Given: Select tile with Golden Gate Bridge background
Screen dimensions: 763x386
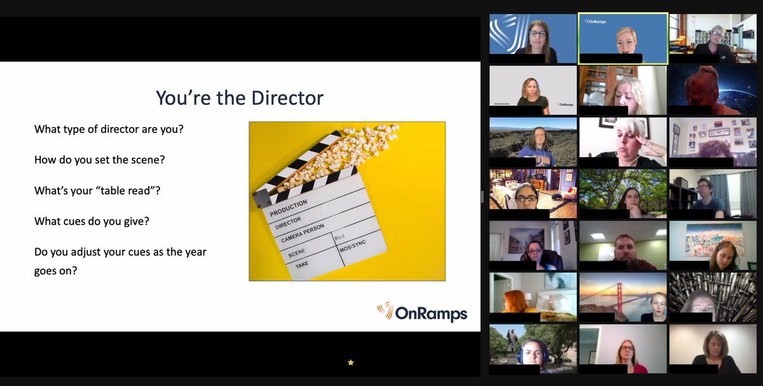Looking at the screenshot, I should click(x=623, y=297).
